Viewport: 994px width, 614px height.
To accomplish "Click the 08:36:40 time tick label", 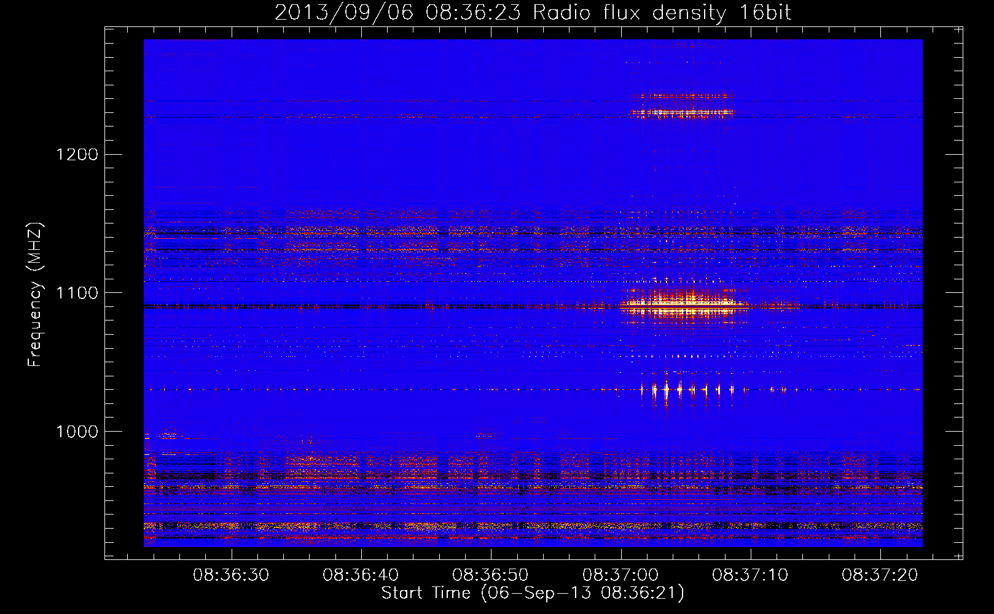I will pyautogui.click(x=361, y=575).
